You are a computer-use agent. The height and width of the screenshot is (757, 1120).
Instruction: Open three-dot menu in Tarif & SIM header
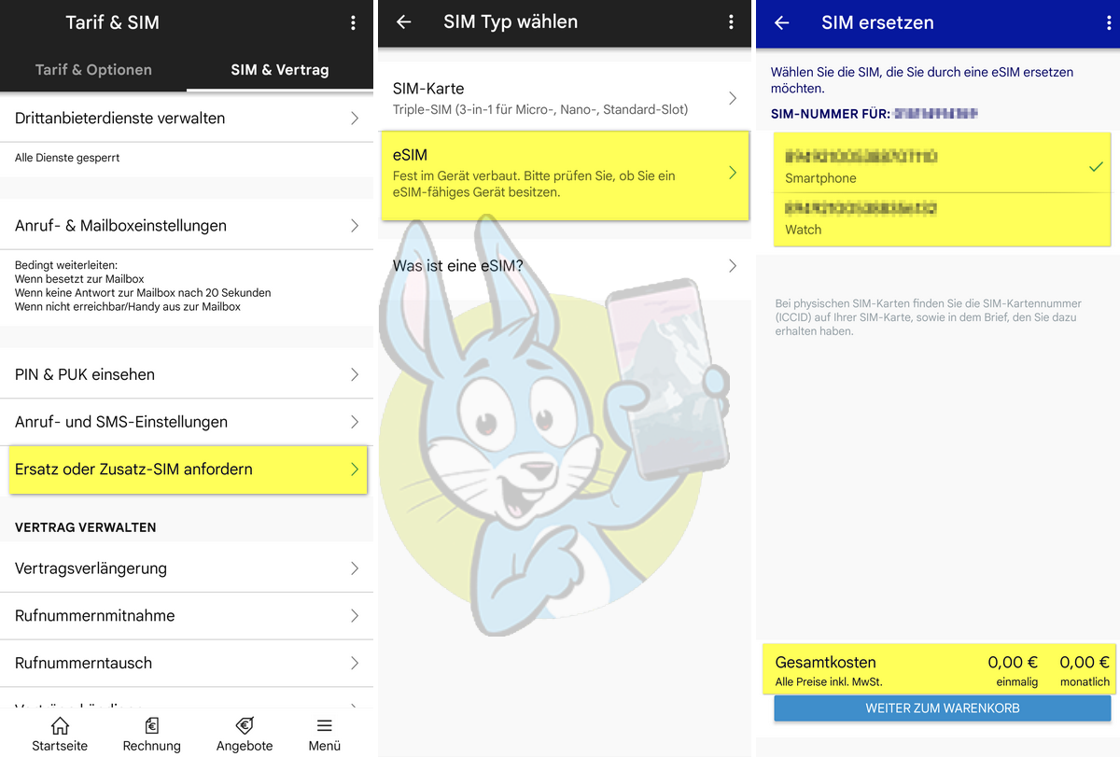pyautogui.click(x=353, y=23)
